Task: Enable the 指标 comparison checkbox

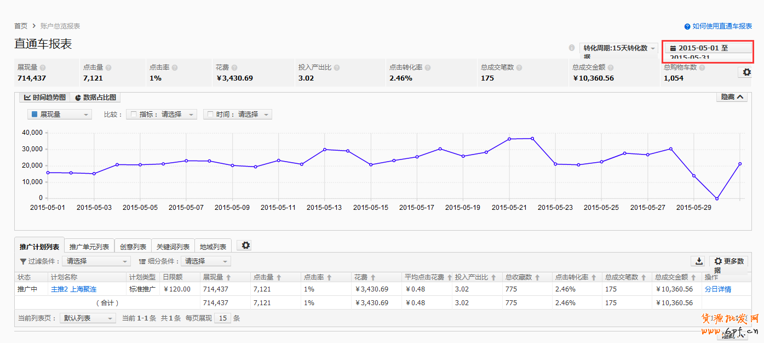Action: point(132,115)
